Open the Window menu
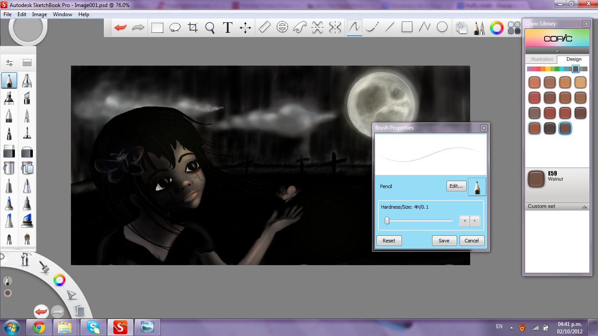Viewport: 598px width, 336px height. click(63, 14)
